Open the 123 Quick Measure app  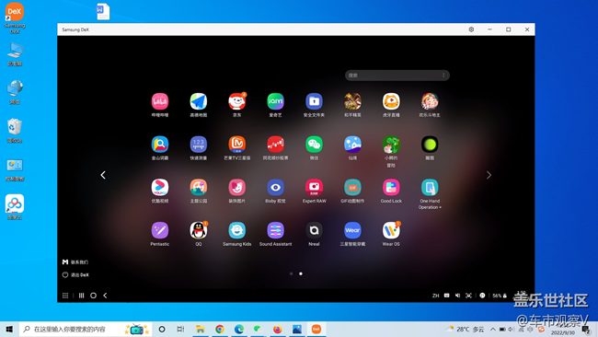click(199, 145)
